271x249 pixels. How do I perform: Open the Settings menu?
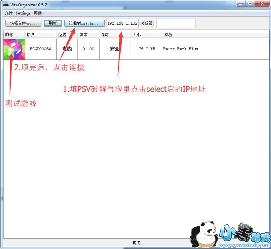click(23, 13)
